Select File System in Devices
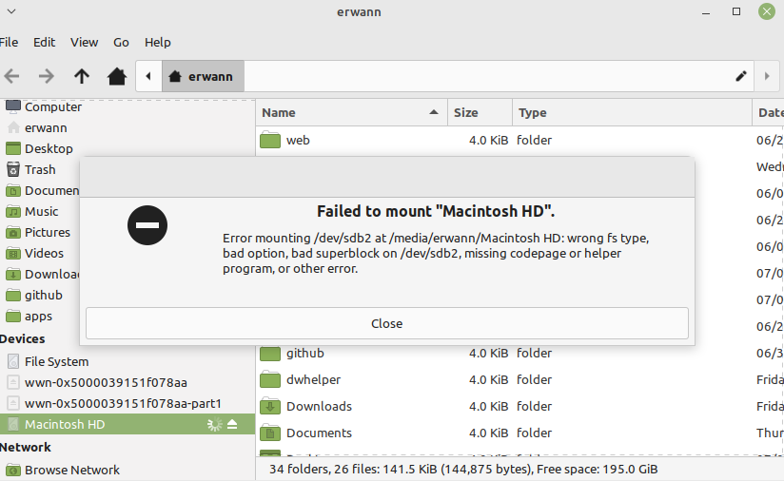The width and height of the screenshot is (784, 481). pos(56,361)
